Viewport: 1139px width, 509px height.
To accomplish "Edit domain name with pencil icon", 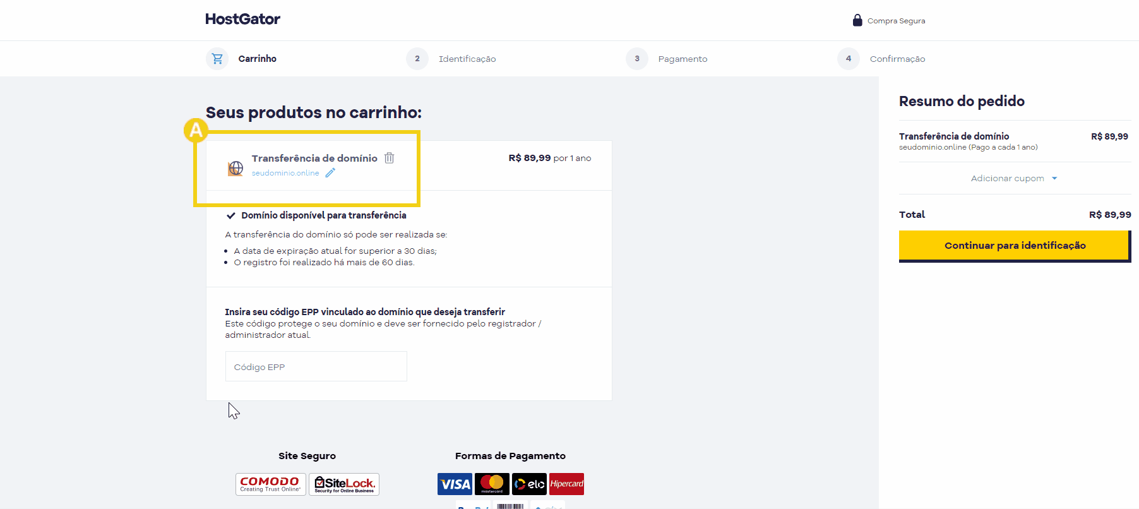I will click(x=330, y=173).
